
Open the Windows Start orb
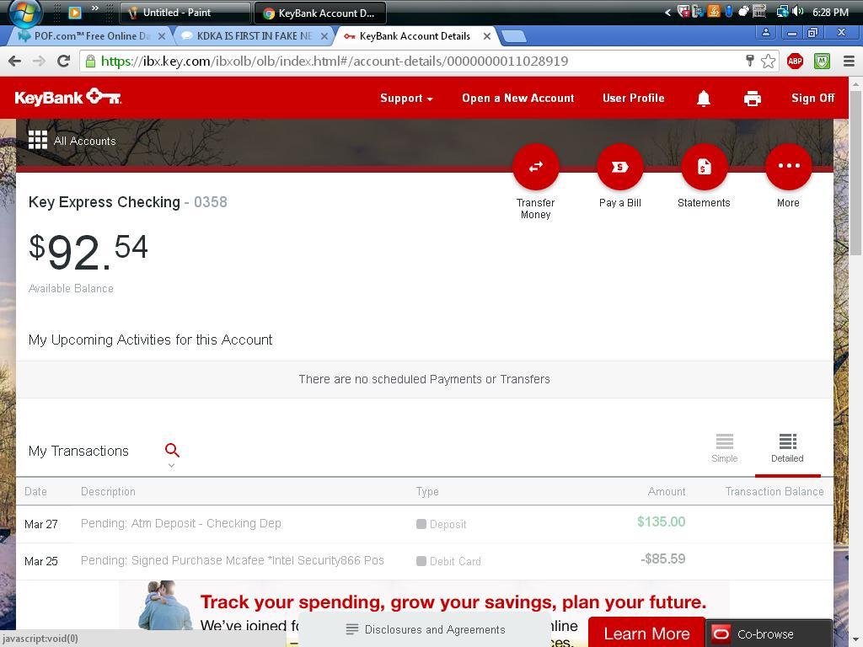click(24, 12)
